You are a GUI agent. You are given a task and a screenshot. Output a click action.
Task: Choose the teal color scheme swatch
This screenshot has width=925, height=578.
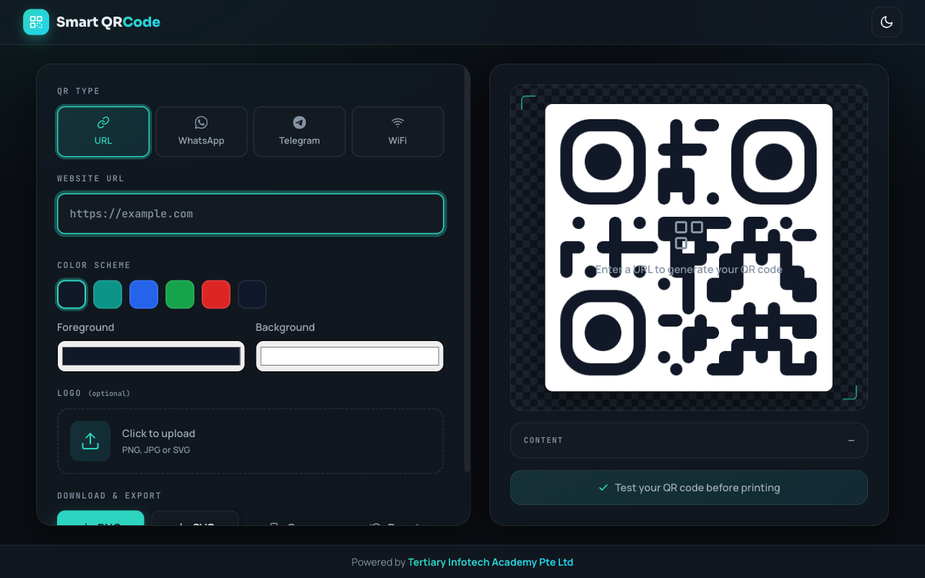tap(108, 294)
